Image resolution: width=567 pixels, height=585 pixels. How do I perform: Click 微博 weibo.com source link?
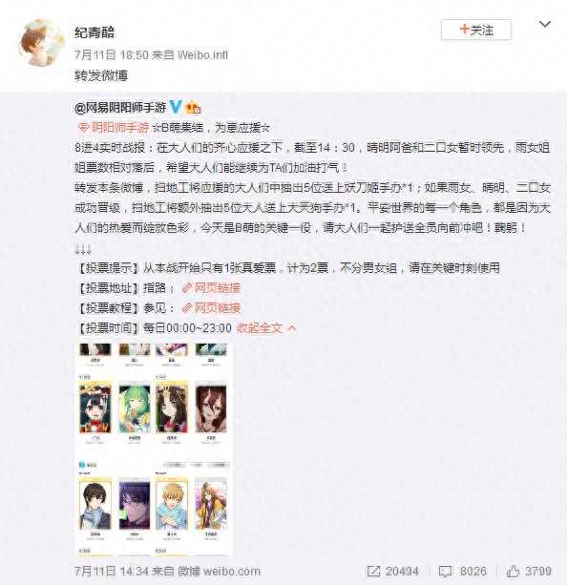[x=219, y=572]
